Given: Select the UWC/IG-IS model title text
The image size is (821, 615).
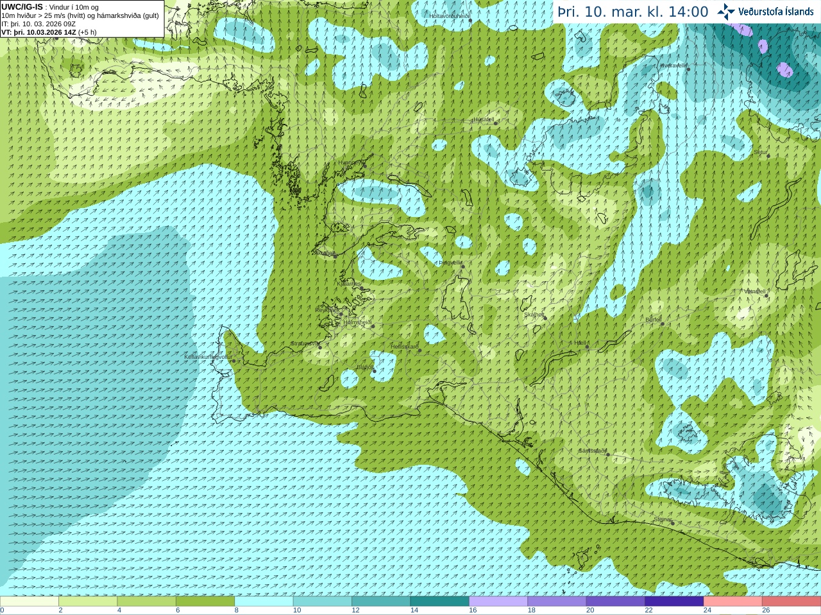Looking at the screenshot, I should coord(22,6).
